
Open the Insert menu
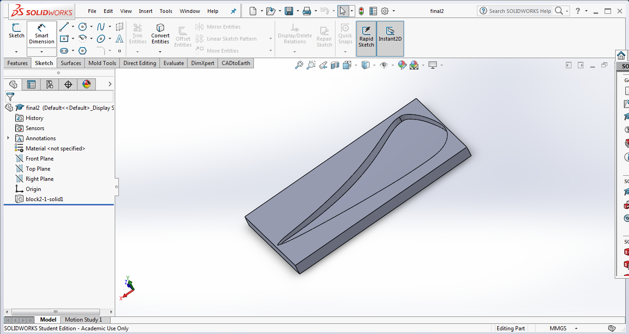pyautogui.click(x=146, y=11)
